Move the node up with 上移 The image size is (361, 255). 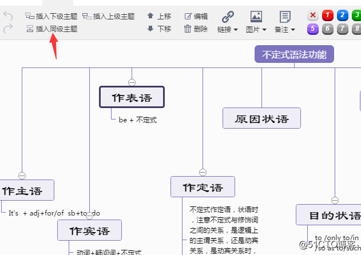[x=159, y=16]
